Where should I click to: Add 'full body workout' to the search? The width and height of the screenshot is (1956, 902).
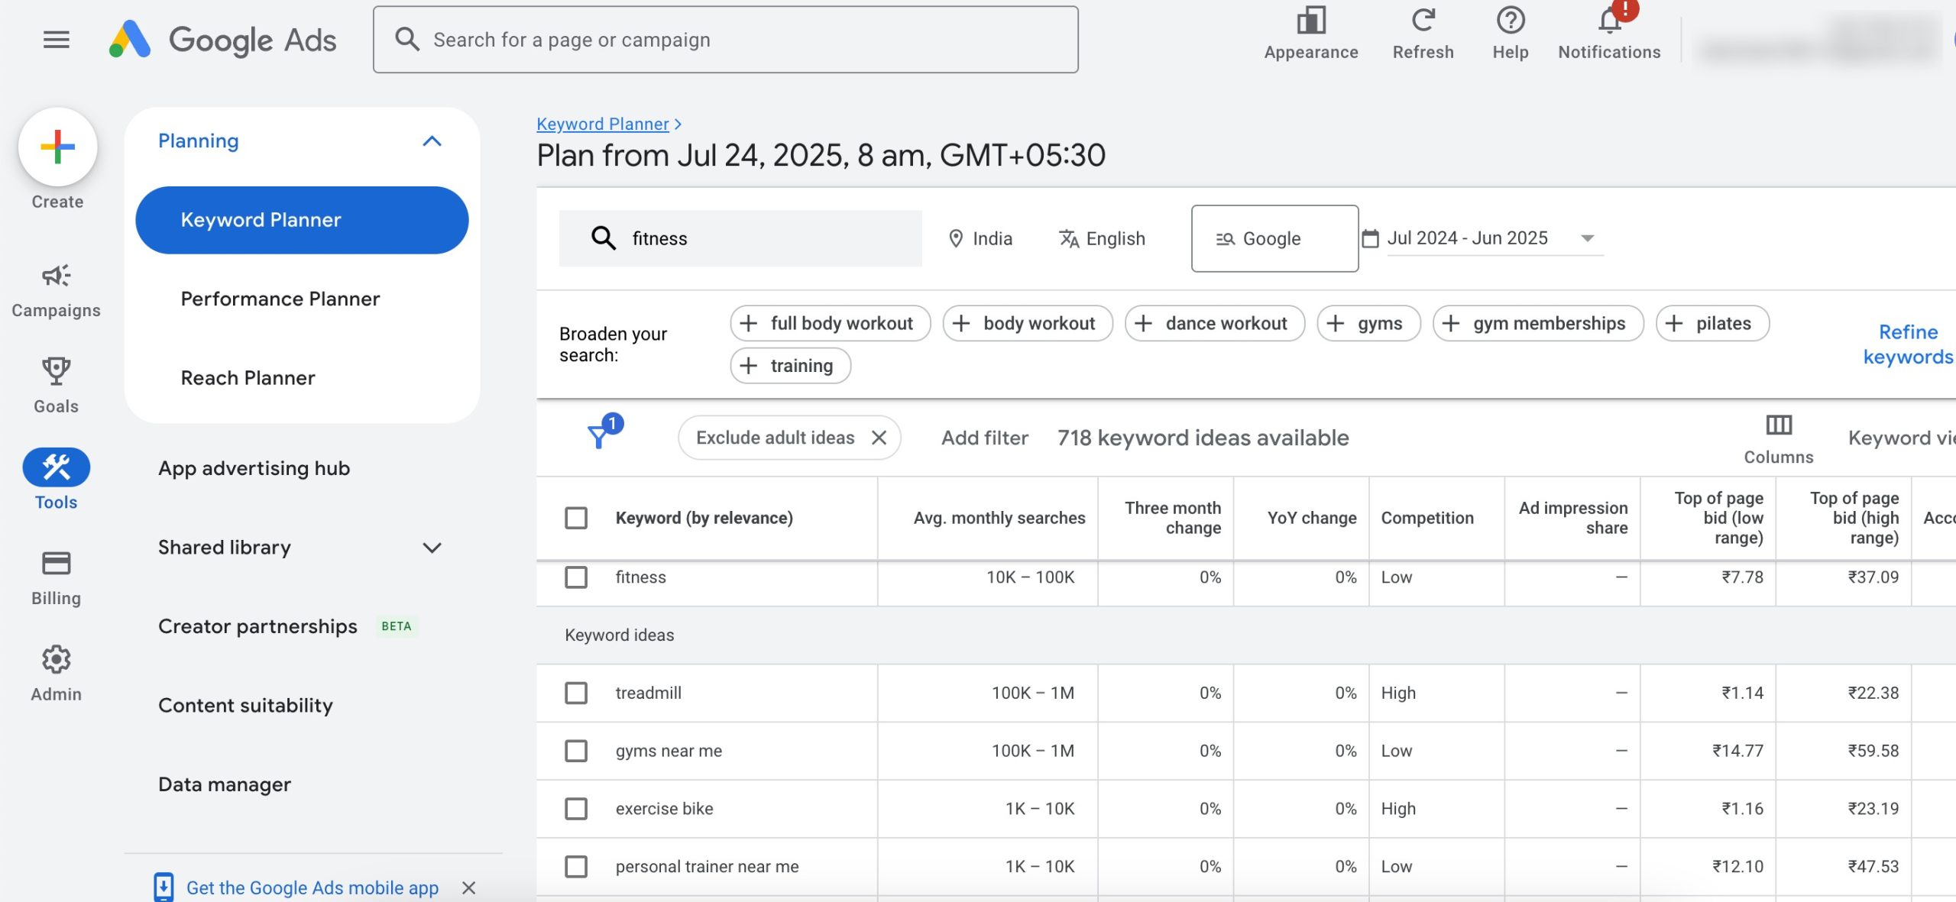[830, 323]
